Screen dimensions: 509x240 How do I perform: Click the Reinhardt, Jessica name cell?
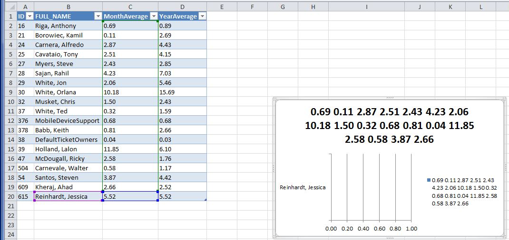point(68,196)
